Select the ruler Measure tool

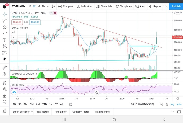(x=5, y=68)
